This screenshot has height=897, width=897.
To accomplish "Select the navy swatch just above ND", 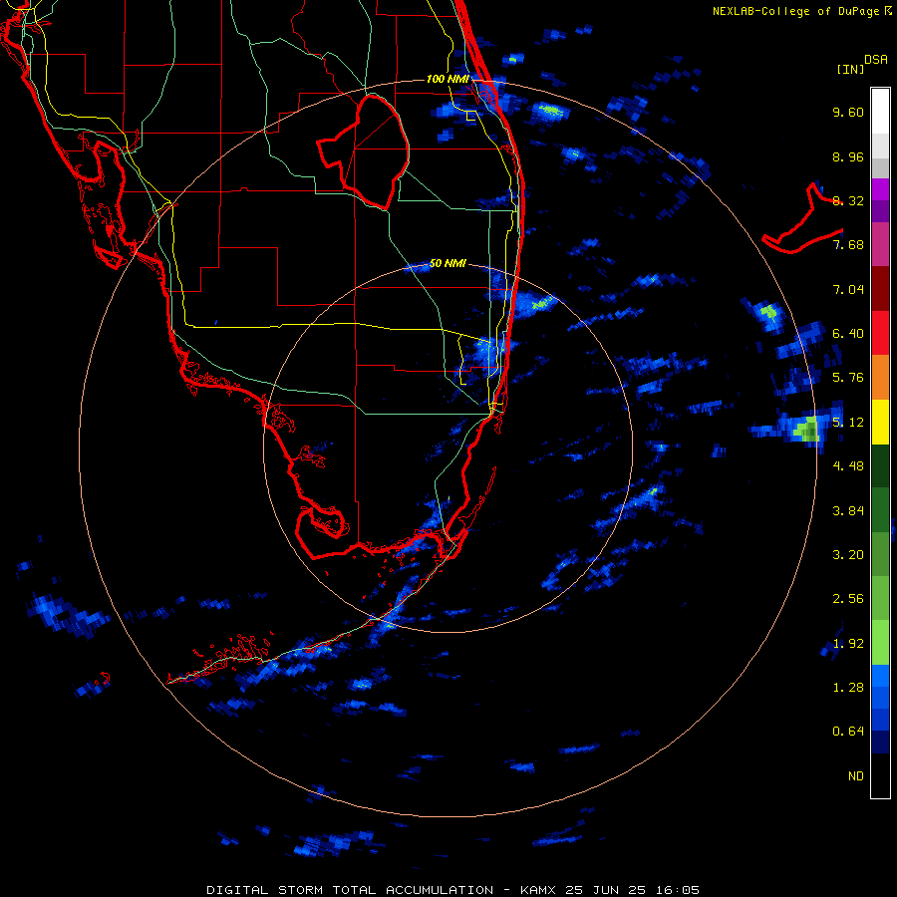I will coord(880,743).
